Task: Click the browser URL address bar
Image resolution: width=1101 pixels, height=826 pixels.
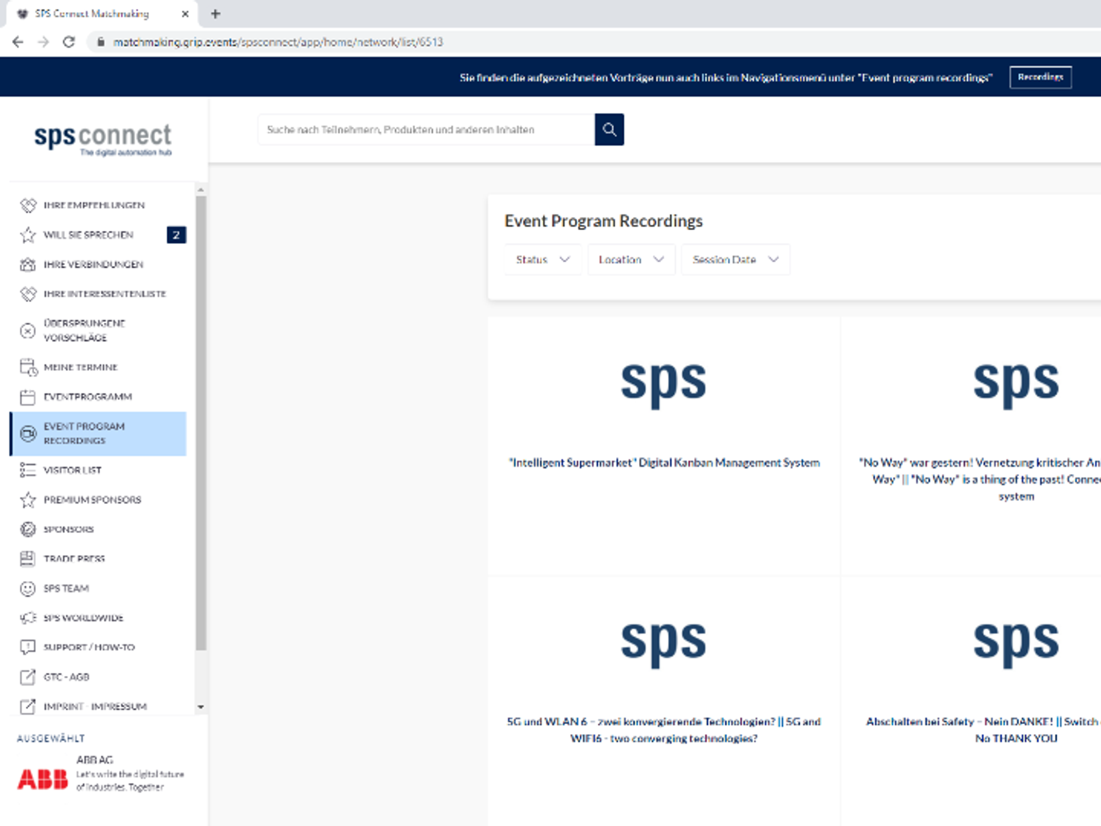Action: 277,42
